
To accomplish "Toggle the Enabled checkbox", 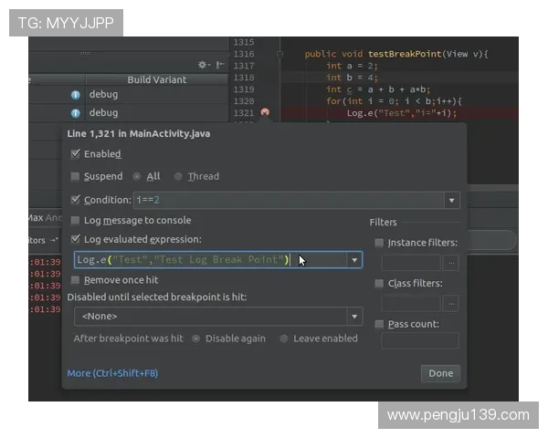I will click(x=75, y=154).
